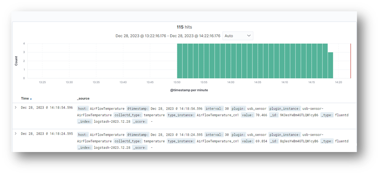Click the date range text above the histogram
This screenshot has width=380, height=175.
point(168,36)
